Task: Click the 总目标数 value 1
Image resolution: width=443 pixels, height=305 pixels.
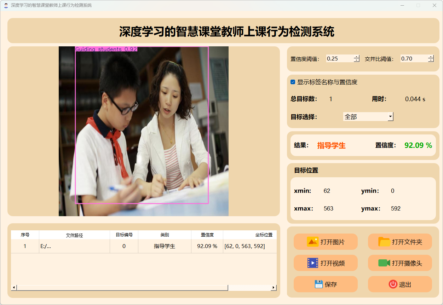Action: pos(331,99)
